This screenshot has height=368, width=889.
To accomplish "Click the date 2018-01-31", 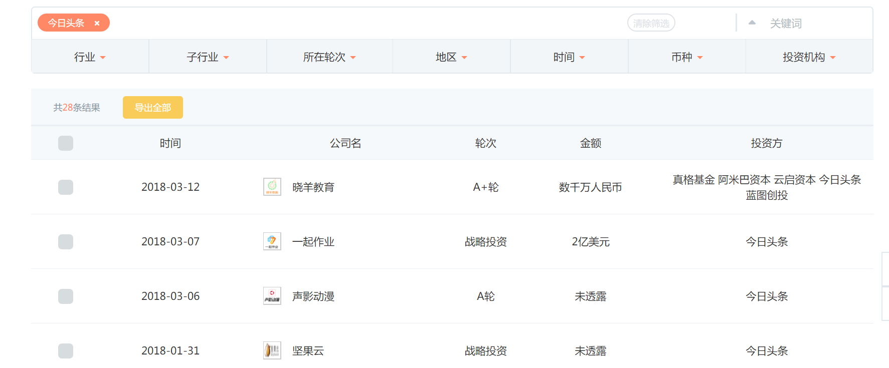I will [170, 351].
